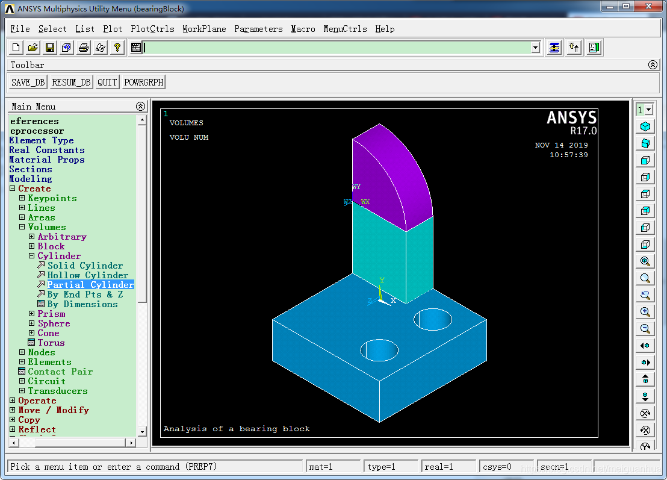Expand the Lines tree node
Image resolution: width=667 pixels, height=480 pixels.
pos(22,208)
